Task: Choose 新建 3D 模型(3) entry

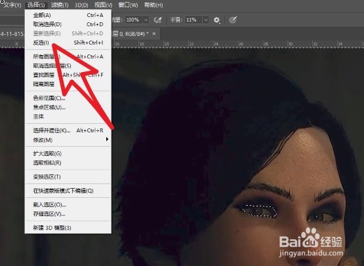Action: tap(68, 228)
